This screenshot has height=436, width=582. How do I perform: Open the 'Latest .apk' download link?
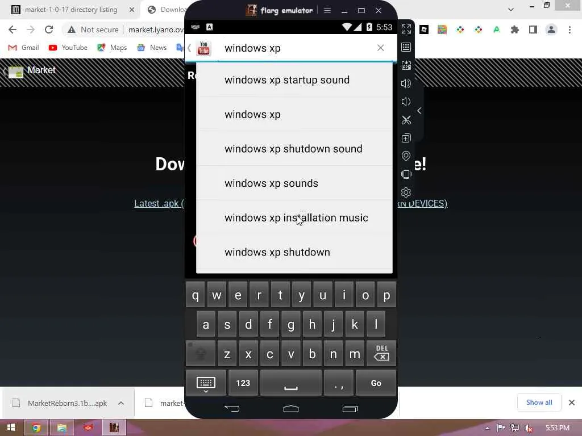[159, 204]
